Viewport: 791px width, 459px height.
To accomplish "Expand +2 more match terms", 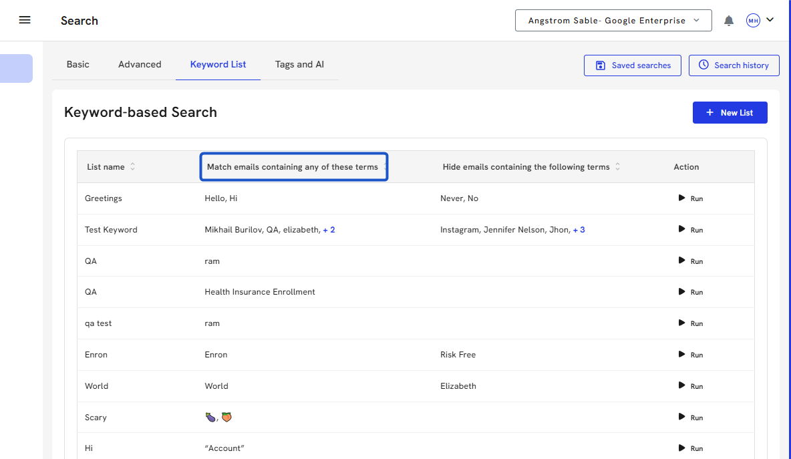I will coord(329,230).
